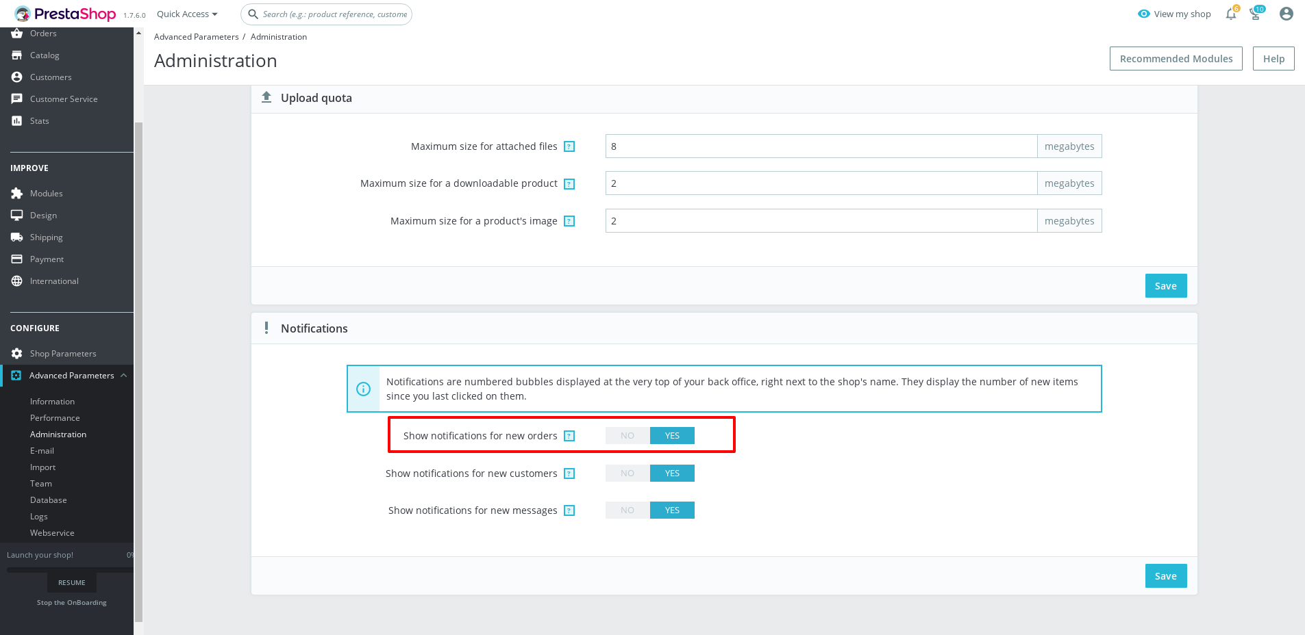1305x635 pixels.
Task: Select the International globe icon
Action: coord(17,281)
